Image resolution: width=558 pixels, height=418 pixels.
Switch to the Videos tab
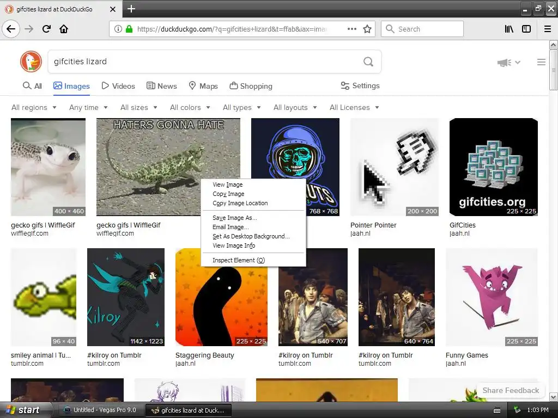point(118,86)
